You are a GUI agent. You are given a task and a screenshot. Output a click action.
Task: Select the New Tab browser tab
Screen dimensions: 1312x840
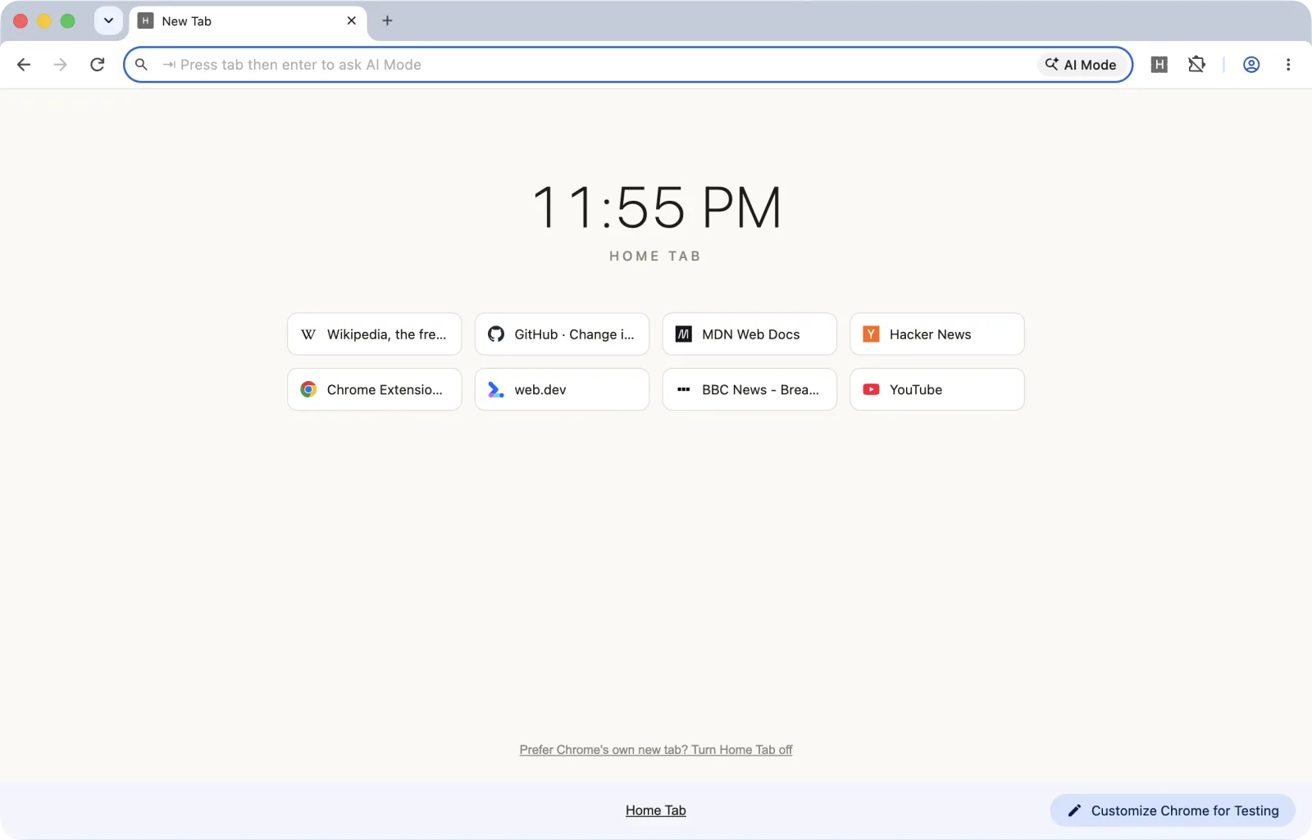[248, 21]
